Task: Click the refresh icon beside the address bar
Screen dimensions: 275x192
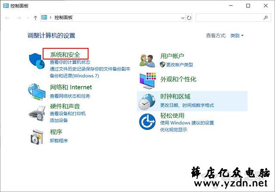Action: 189,18
